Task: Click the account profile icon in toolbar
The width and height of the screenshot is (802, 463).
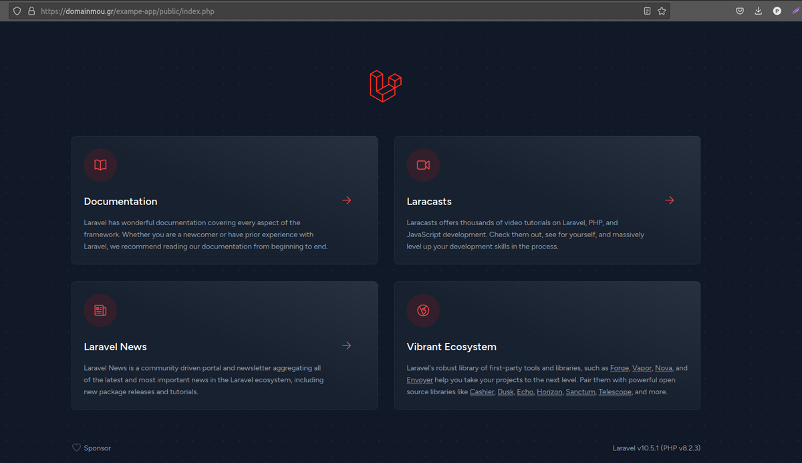Action: (x=777, y=11)
